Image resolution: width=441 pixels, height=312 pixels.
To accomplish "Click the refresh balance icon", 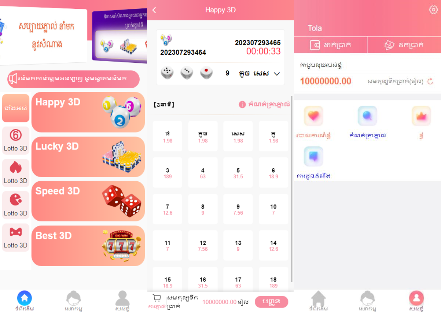I will [x=430, y=81].
